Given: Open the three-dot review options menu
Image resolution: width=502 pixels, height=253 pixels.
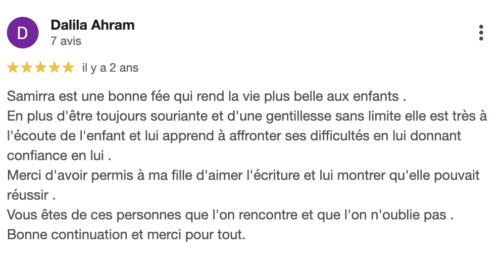Looking at the screenshot, I should (x=481, y=33).
